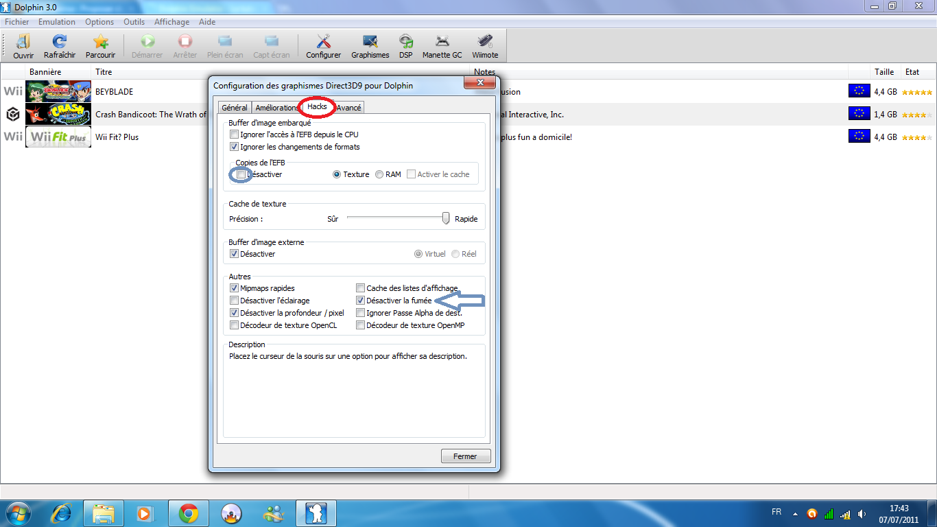Open Windows Media Player taskbar icon
The height and width of the screenshot is (527, 937).
pyautogui.click(x=145, y=513)
